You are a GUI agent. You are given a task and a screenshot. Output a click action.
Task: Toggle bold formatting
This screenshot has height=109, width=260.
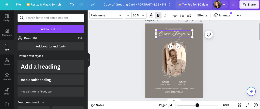pyautogui.click(x=158, y=15)
